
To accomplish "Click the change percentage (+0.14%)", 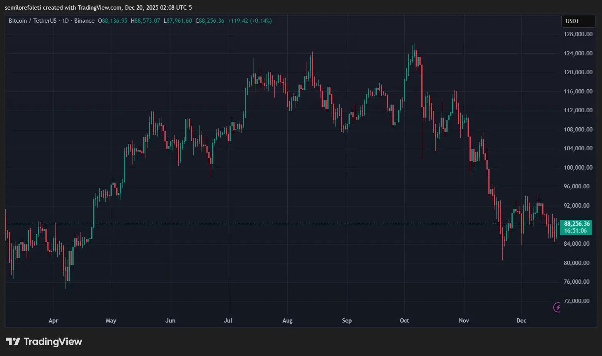I will tap(260, 21).
